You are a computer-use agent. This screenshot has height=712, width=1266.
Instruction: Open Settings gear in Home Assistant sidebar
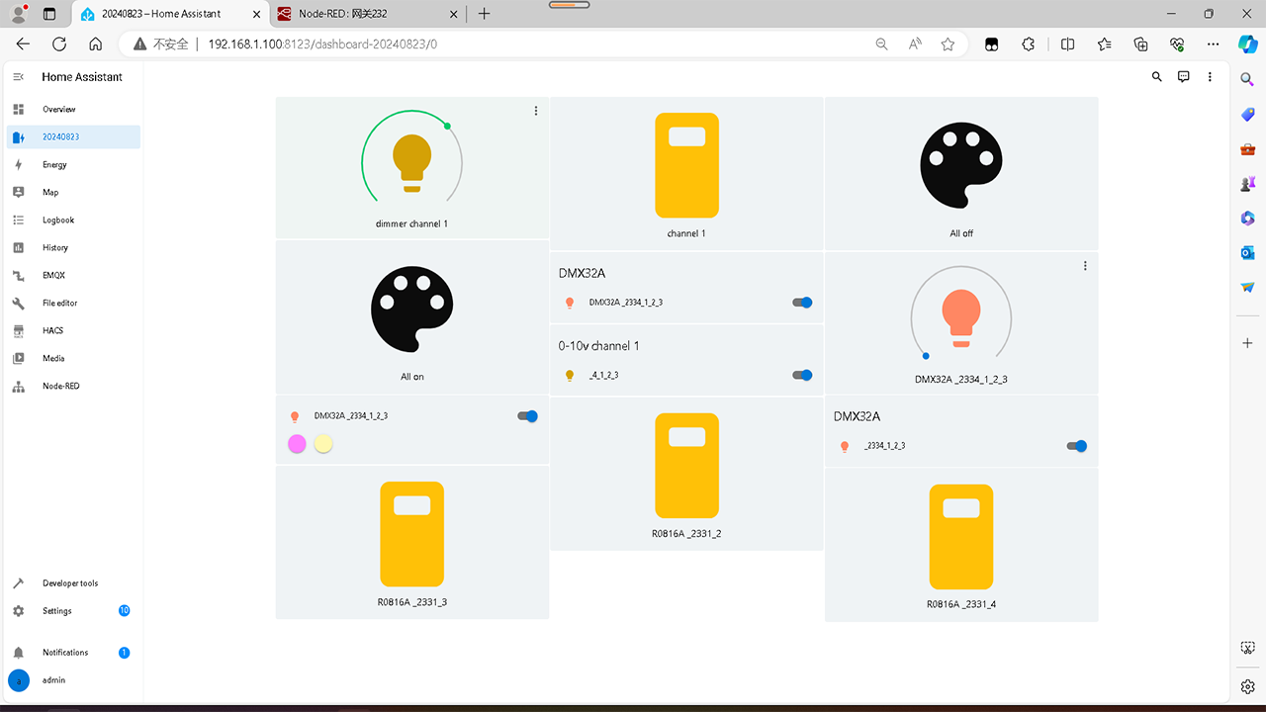click(18, 611)
